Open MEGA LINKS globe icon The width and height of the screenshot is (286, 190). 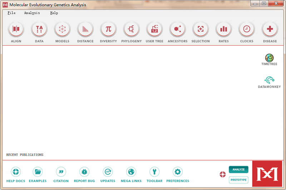[x=131, y=172]
